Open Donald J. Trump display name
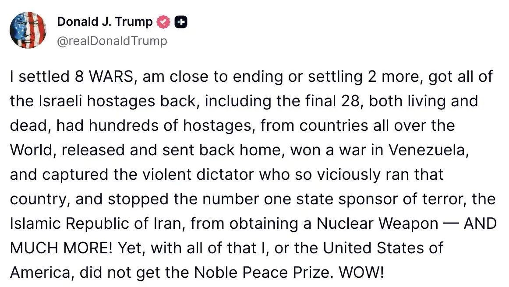 tap(105, 22)
